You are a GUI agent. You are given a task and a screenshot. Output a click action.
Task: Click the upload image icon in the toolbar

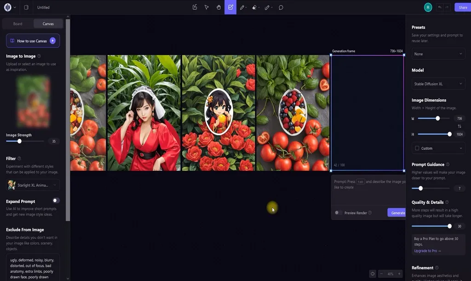pyautogui.click(x=195, y=7)
